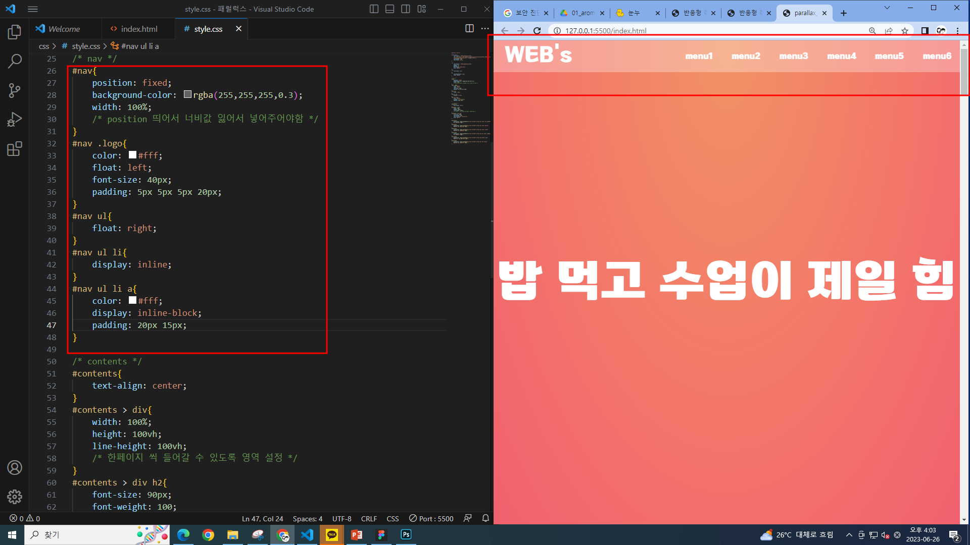Click the rgba color swatch on line 28
Image resolution: width=970 pixels, height=545 pixels.
[x=187, y=94]
